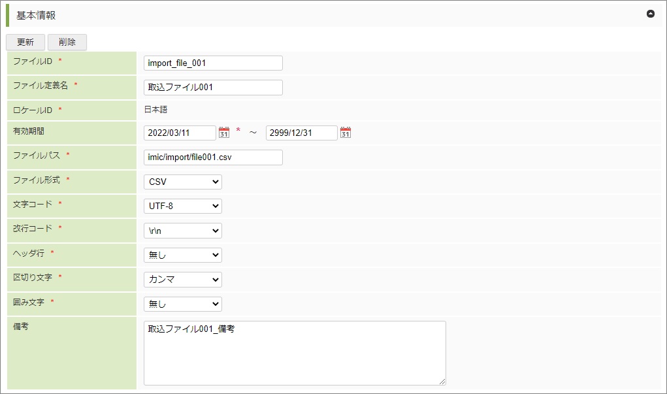
Task: Click the 削除 button
Action: coord(67,42)
